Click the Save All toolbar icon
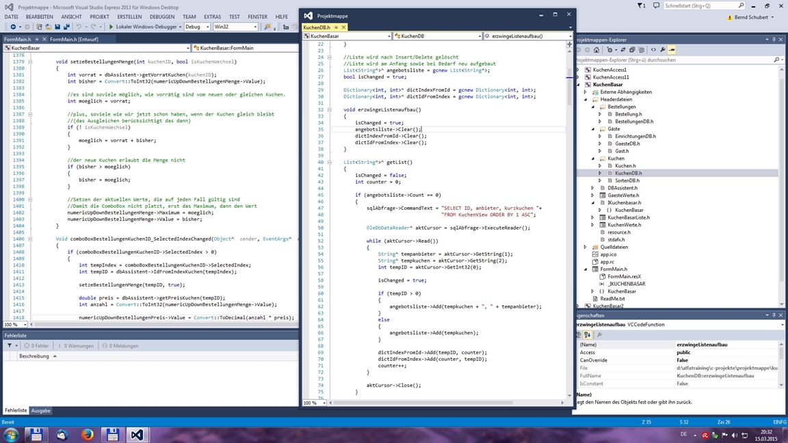Image resolution: width=788 pixels, height=443 pixels. click(x=66, y=27)
